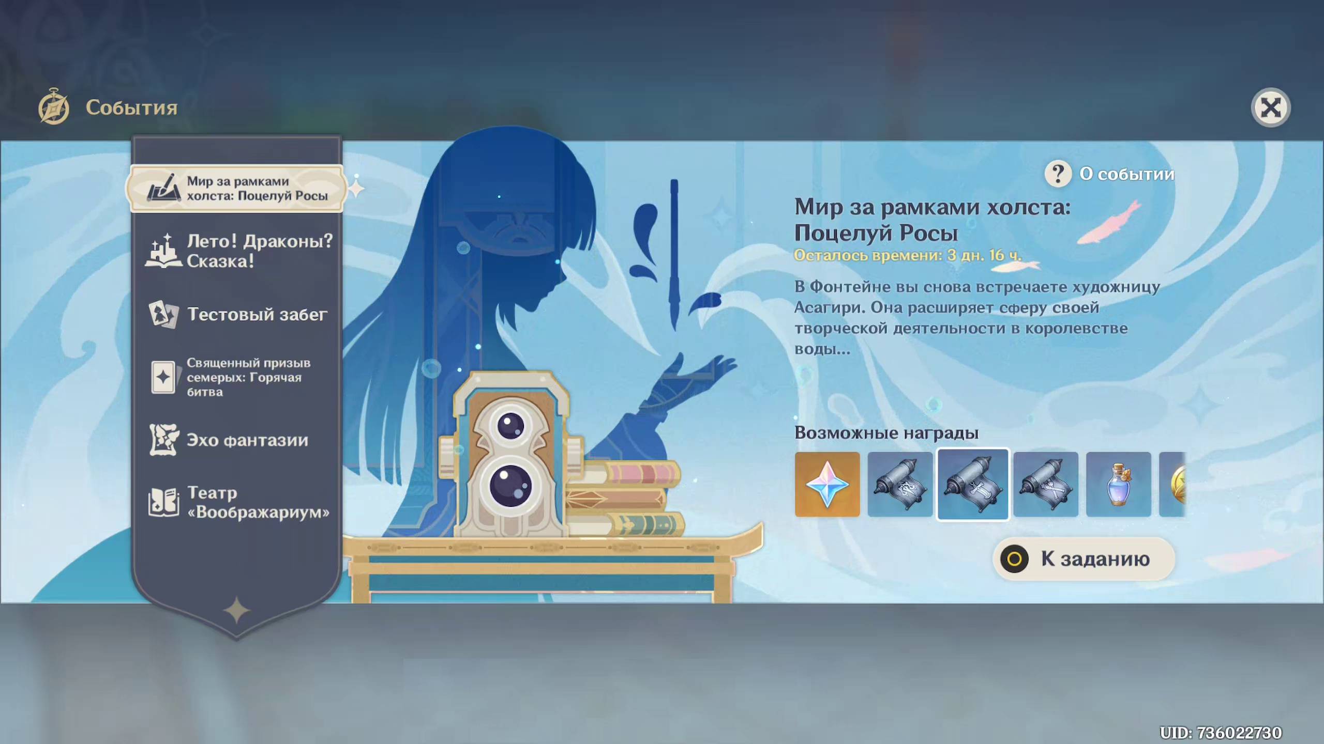The image size is (1324, 744).
Task: Click the star at event list bottom
Action: (237, 610)
